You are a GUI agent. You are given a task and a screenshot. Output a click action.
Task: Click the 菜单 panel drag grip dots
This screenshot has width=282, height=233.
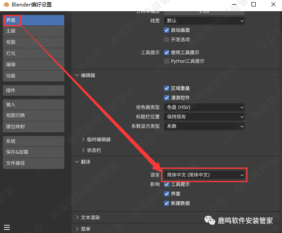coord(274,229)
